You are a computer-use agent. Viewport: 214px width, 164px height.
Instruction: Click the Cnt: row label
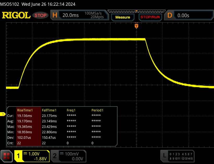click(10, 143)
